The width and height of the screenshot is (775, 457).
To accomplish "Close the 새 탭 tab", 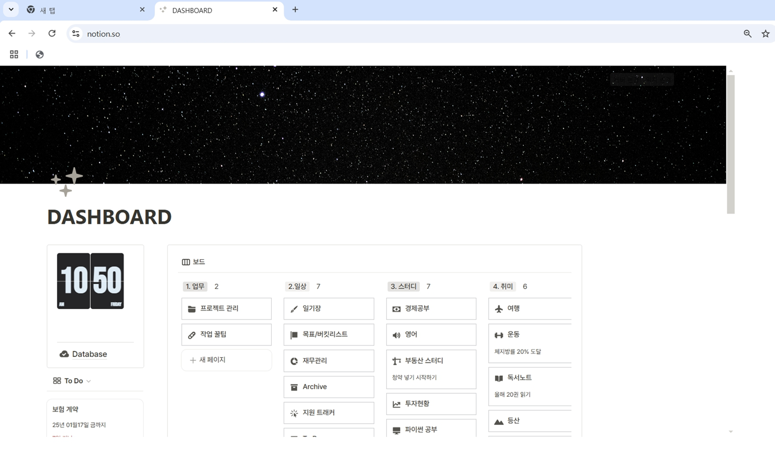I will point(142,9).
